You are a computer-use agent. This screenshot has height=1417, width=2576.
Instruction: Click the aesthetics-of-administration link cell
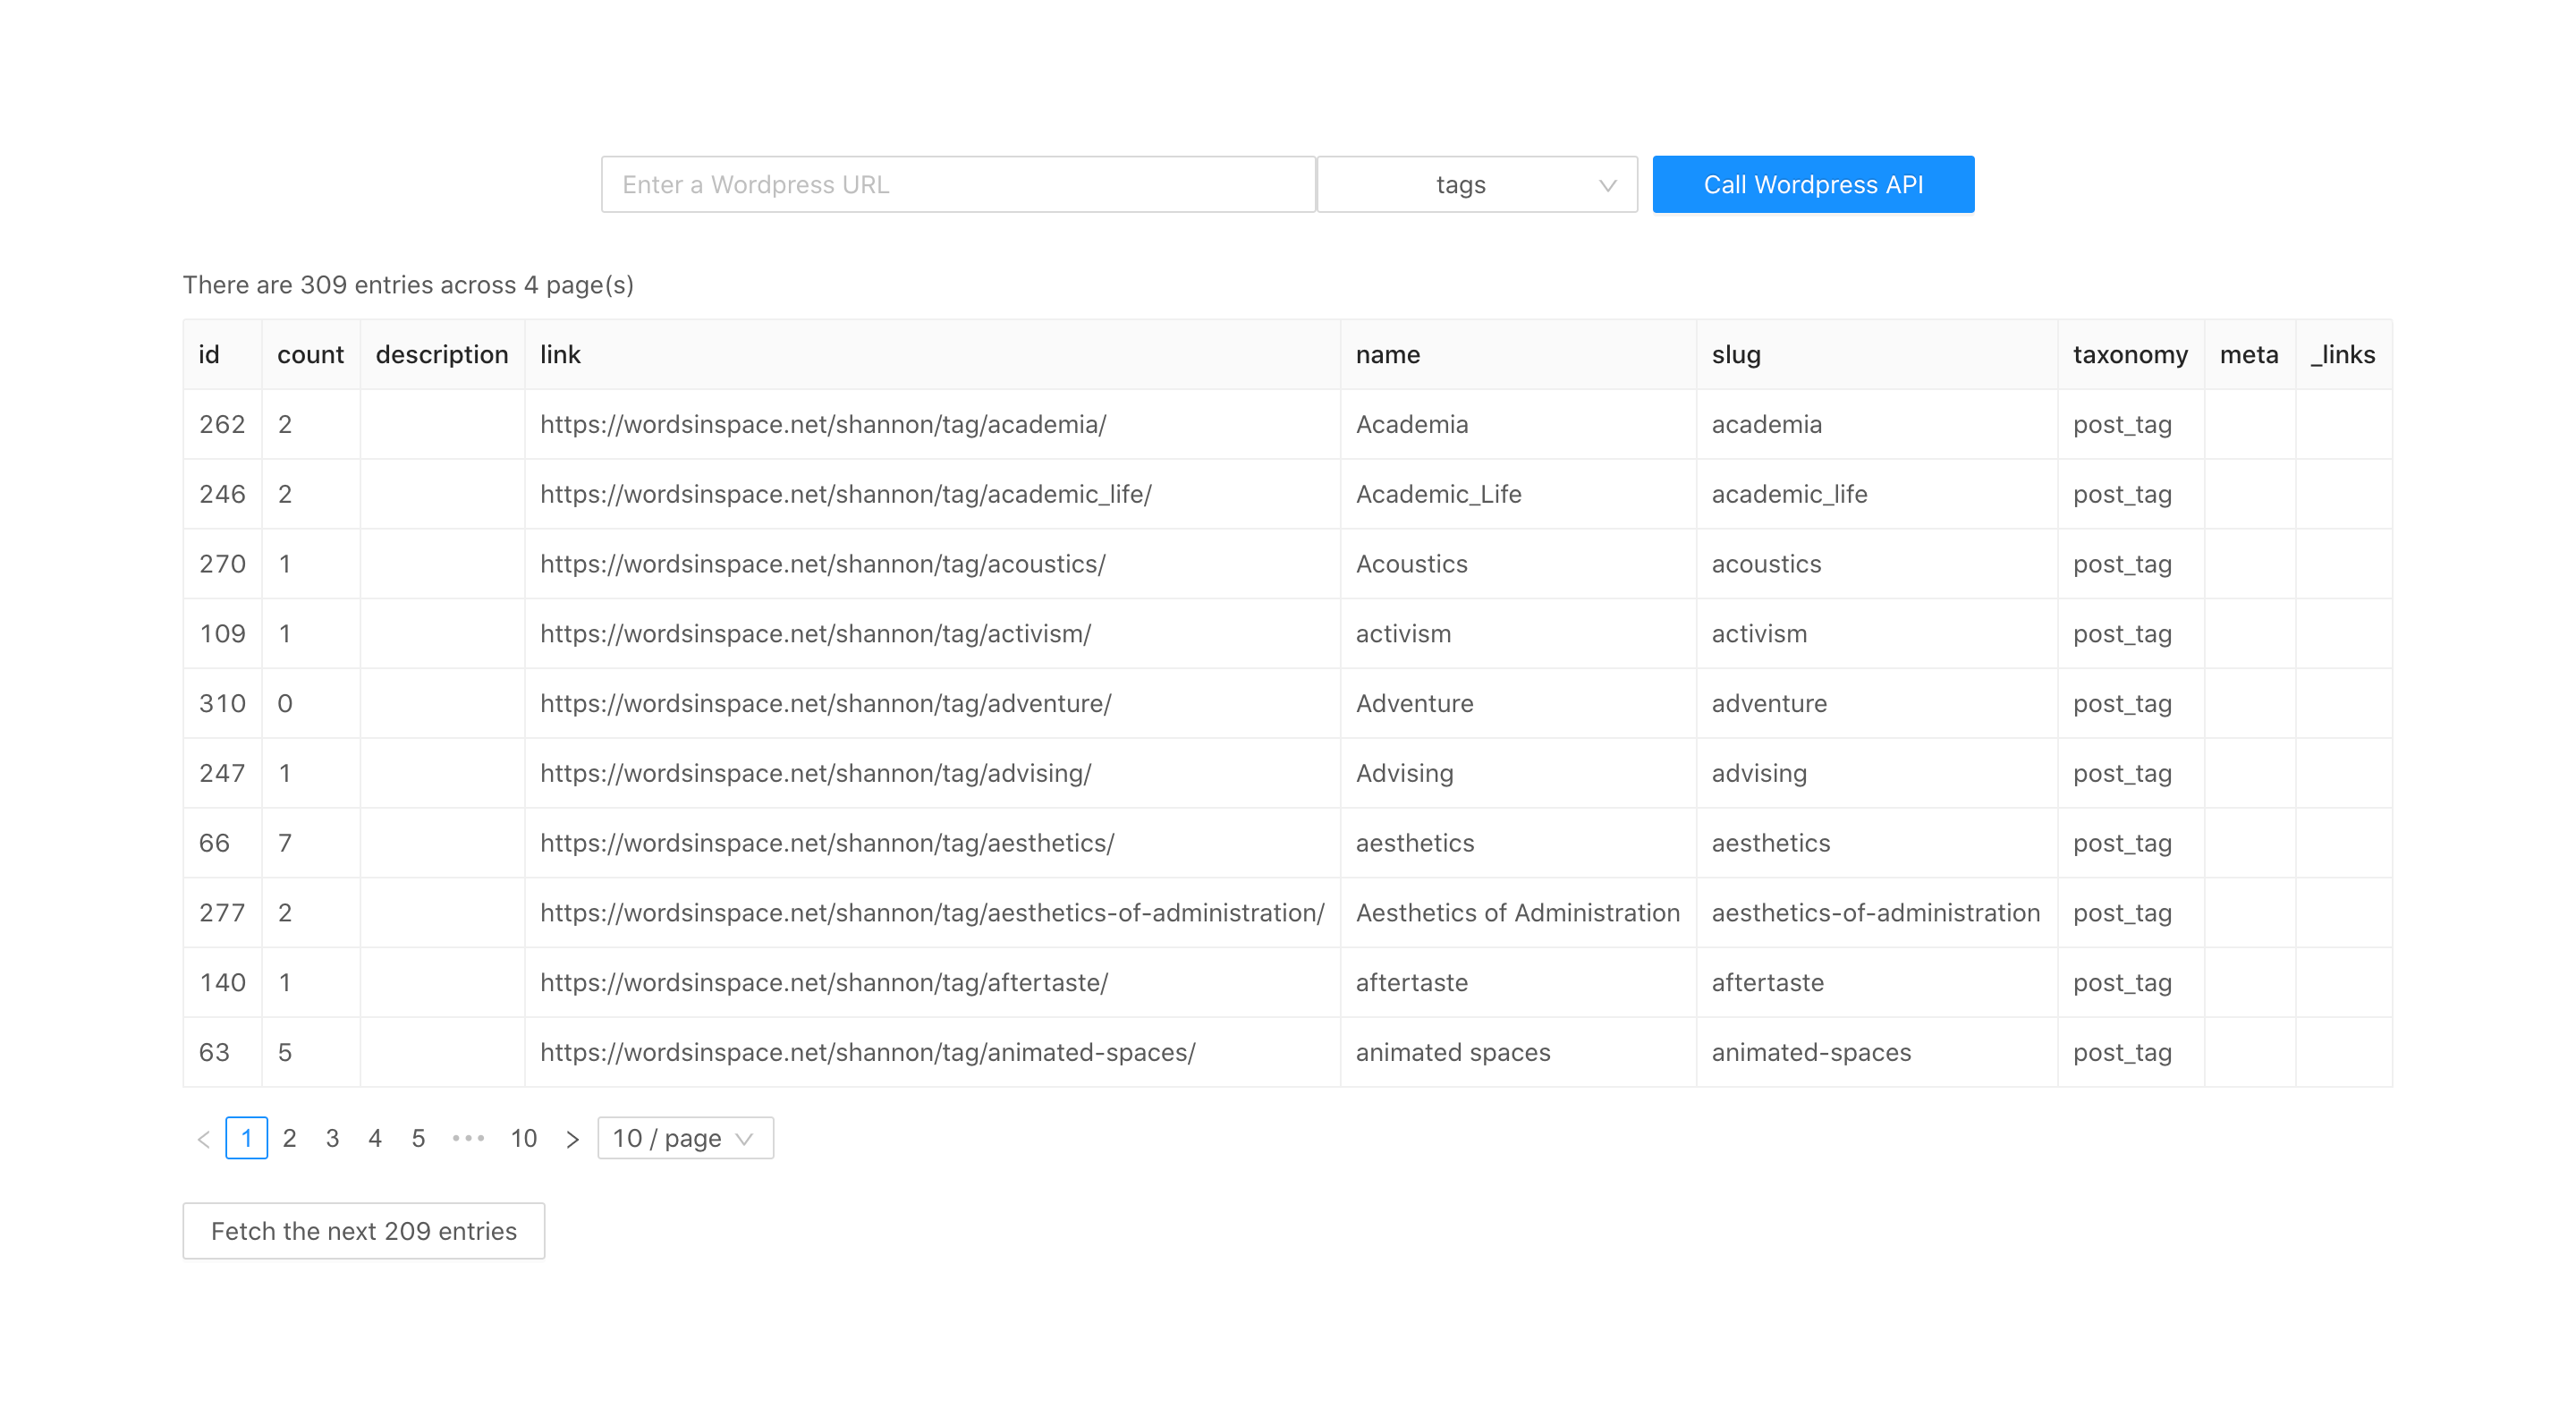pos(931,913)
